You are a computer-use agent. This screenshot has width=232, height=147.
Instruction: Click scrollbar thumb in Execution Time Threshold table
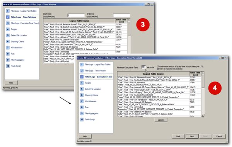pos(203,81)
